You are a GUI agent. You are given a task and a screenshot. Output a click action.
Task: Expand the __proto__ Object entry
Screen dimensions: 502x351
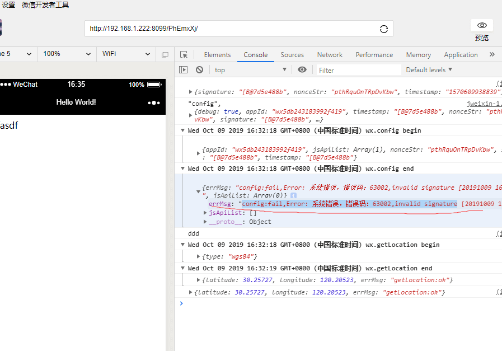[x=205, y=222]
